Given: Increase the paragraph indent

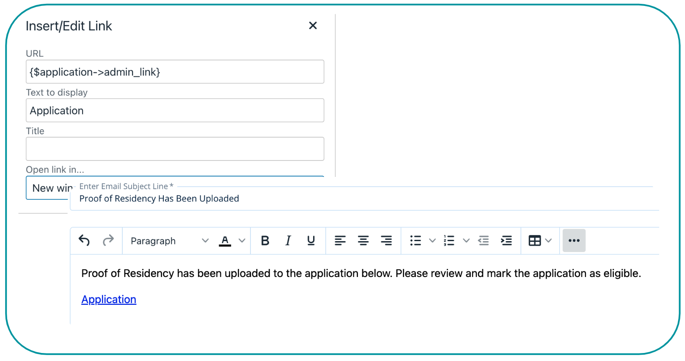Looking at the screenshot, I should [x=506, y=241].
